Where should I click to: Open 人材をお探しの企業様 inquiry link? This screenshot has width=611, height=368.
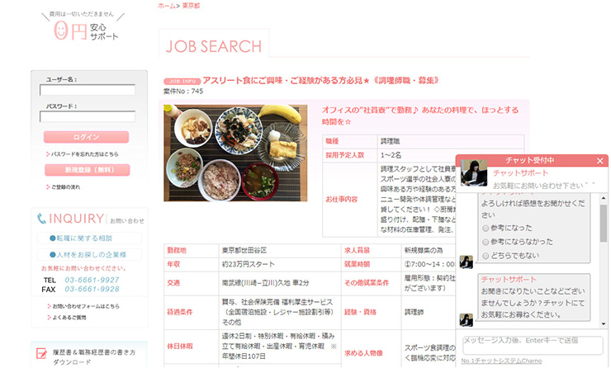coord(89,254)
